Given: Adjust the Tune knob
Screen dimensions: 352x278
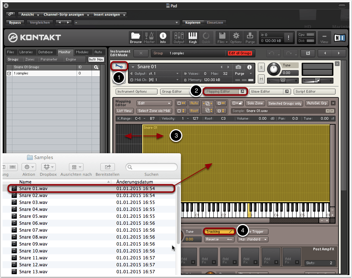Looking at the screenshot, I should pos(273,69).
